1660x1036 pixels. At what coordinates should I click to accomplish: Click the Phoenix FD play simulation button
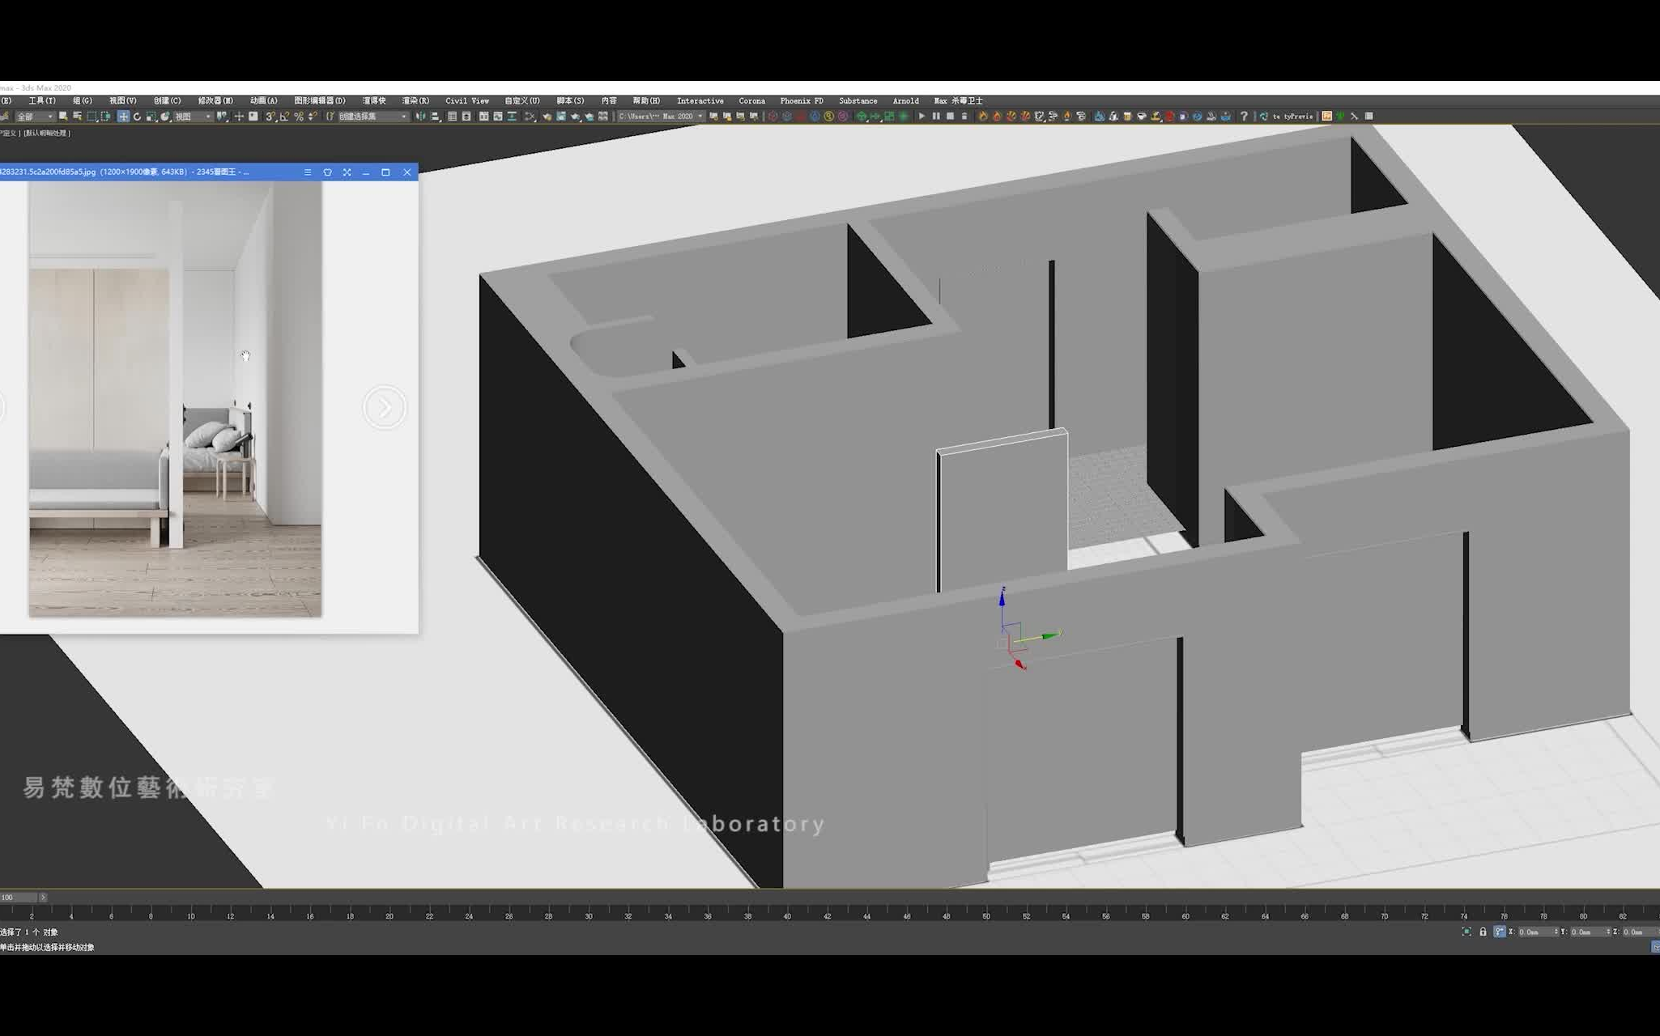pyautogui.click(x=922, y=117)
